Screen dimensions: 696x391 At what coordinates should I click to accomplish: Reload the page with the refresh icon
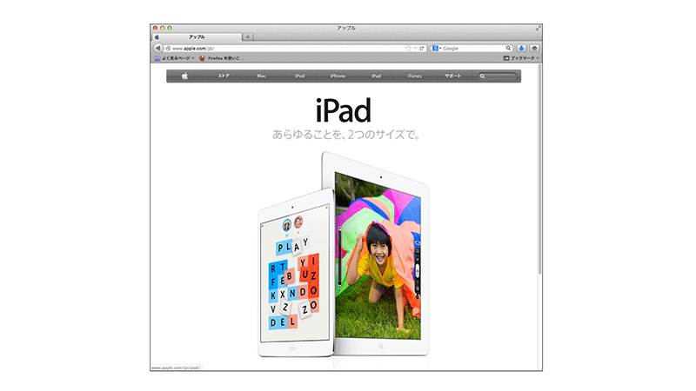point(421,48)
